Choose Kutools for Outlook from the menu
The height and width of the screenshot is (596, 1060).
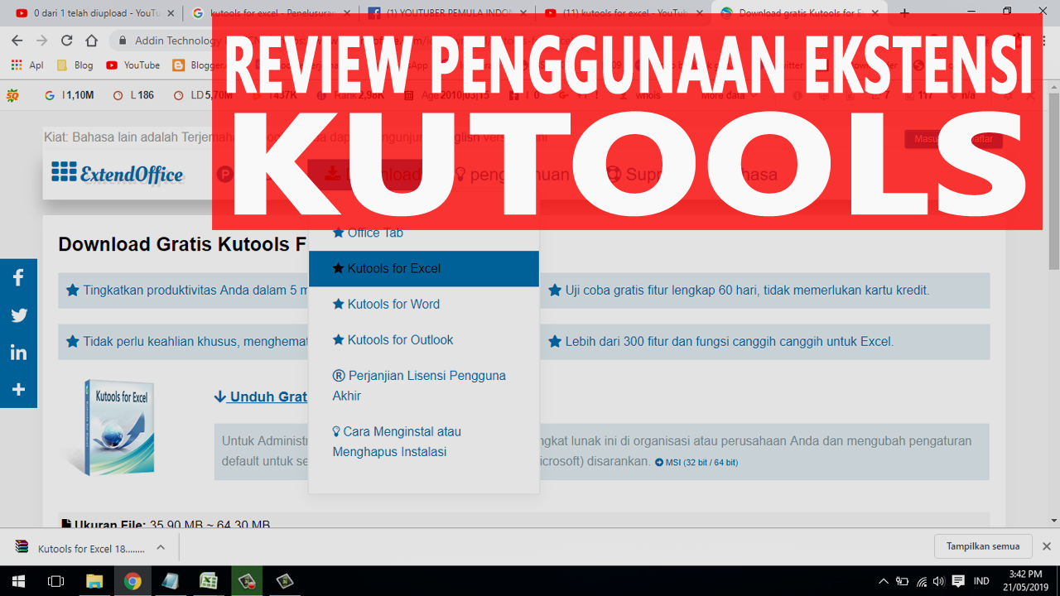(x=400, y=339)
